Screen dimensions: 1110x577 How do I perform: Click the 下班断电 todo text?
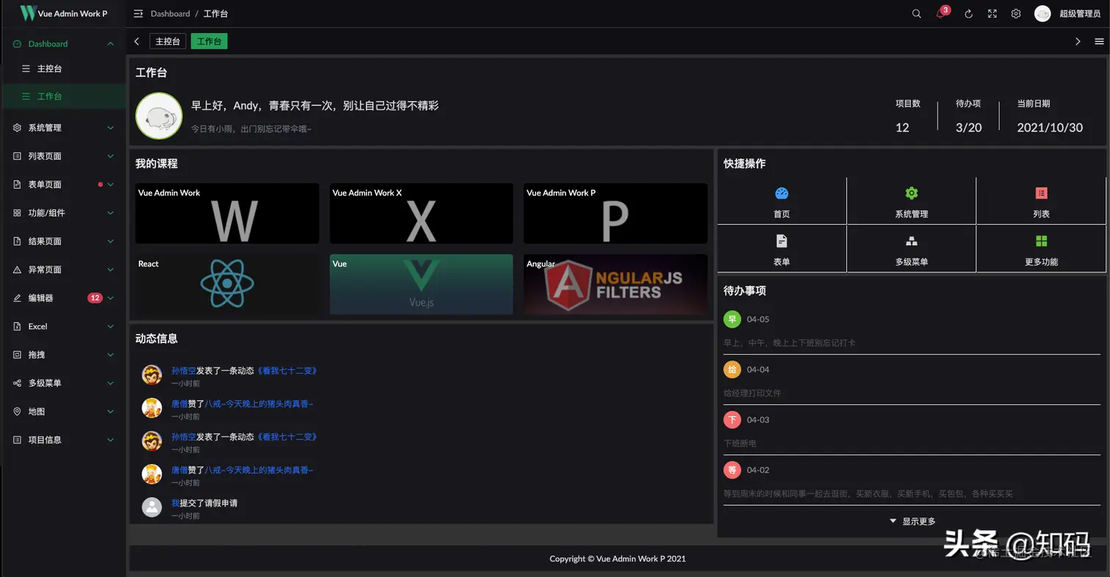(x=740, y=443)
